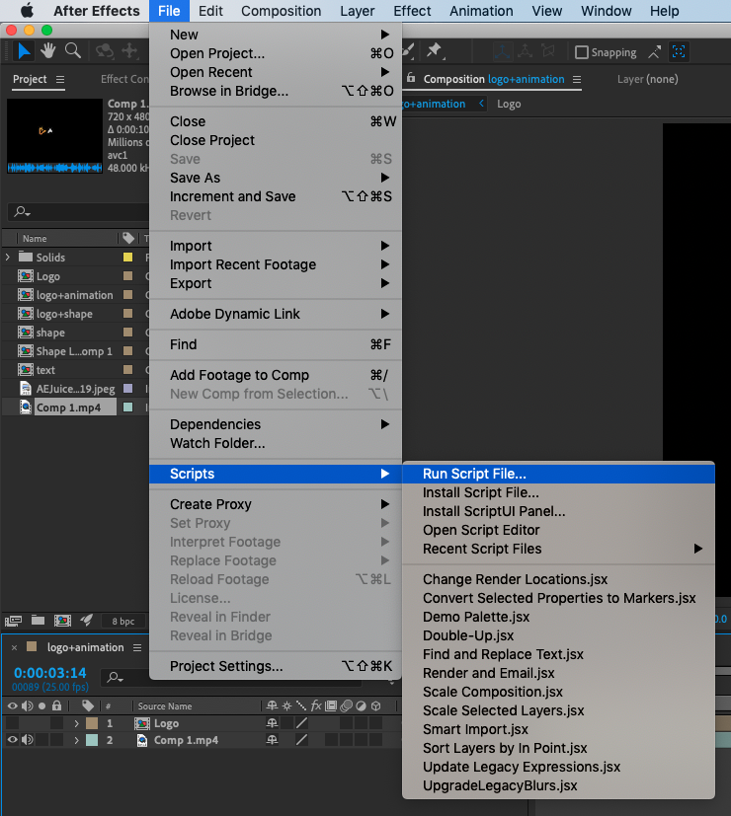Show the Logo layer via eye switch
This screenshot has width=731, height=816.
(x=12, y=723)
